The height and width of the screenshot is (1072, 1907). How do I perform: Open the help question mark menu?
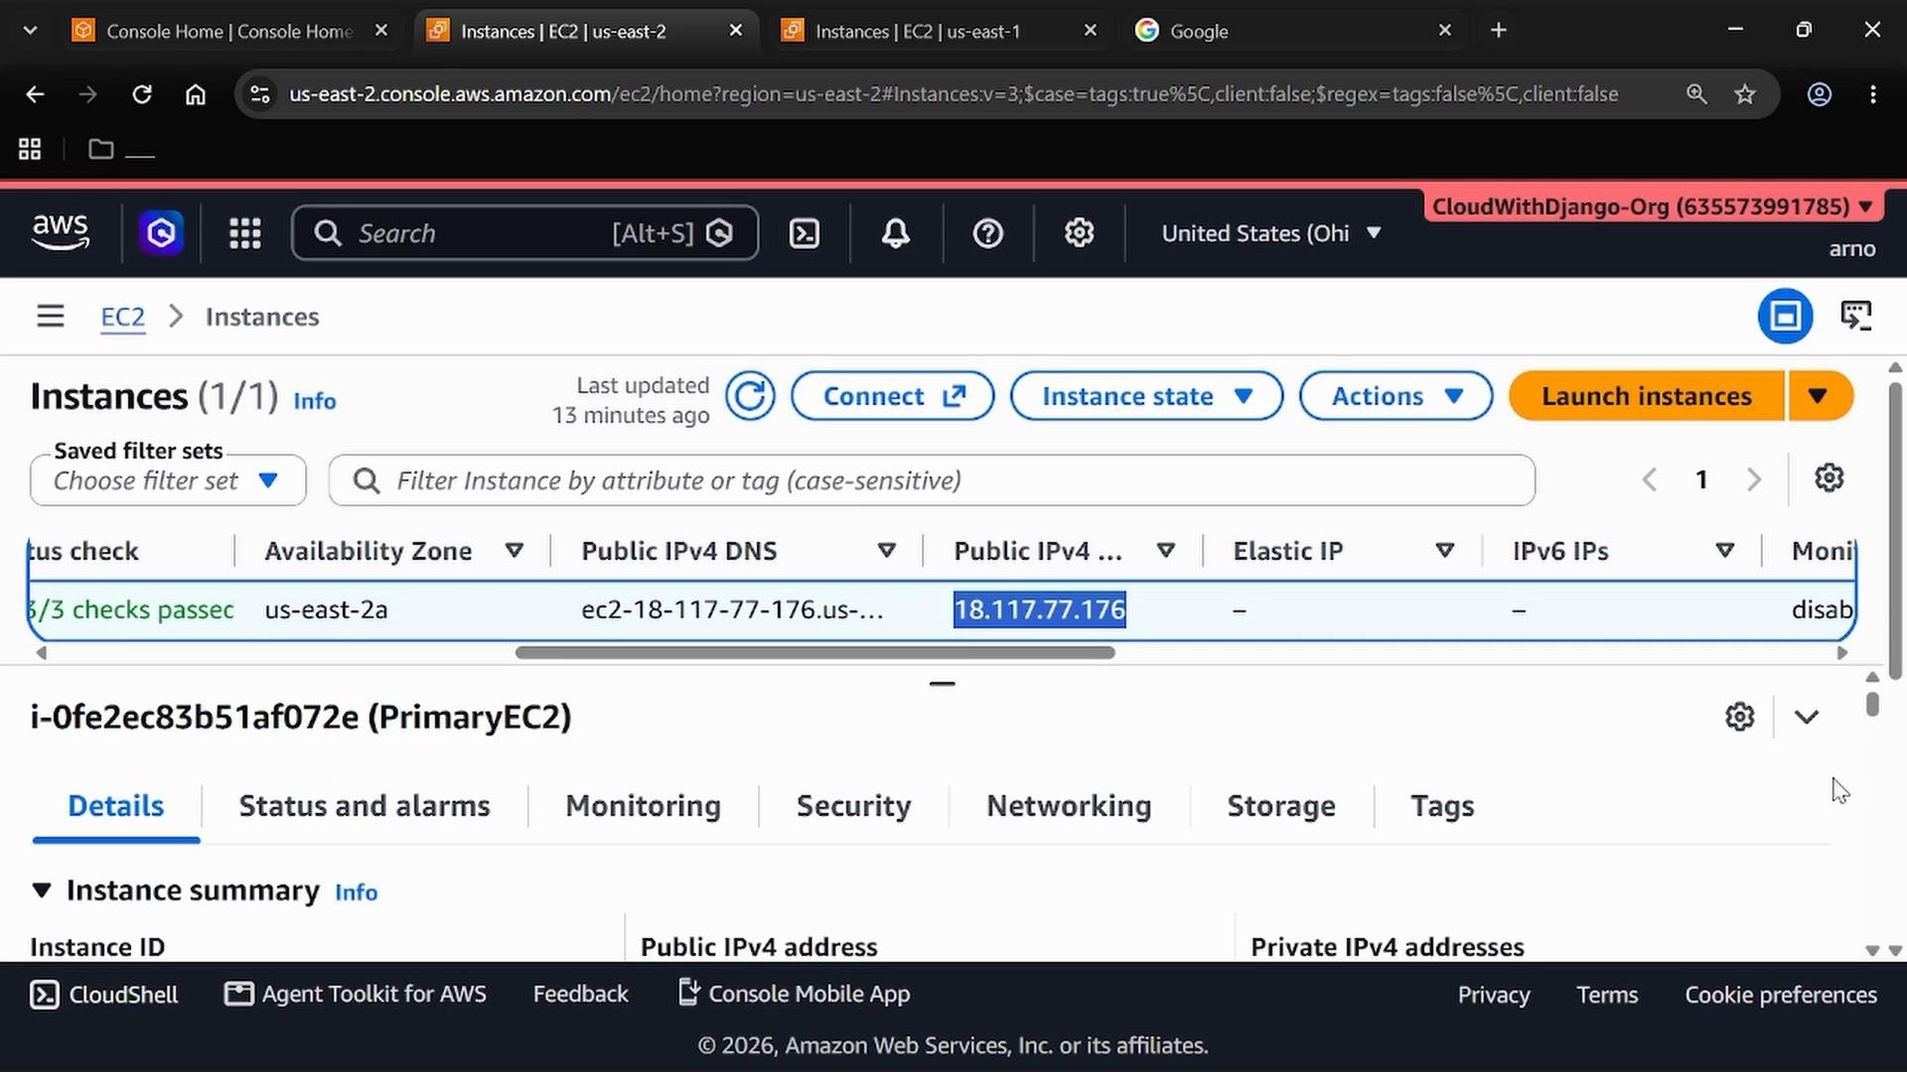point(987,233)
